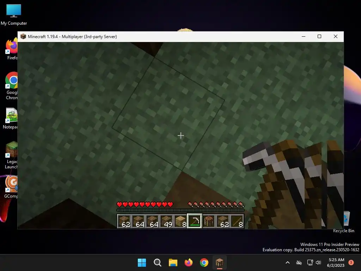Open the clock showing 5:25 AM
Image resolution: width=361 pixels, height=271 pixels.
pos(336,263)
